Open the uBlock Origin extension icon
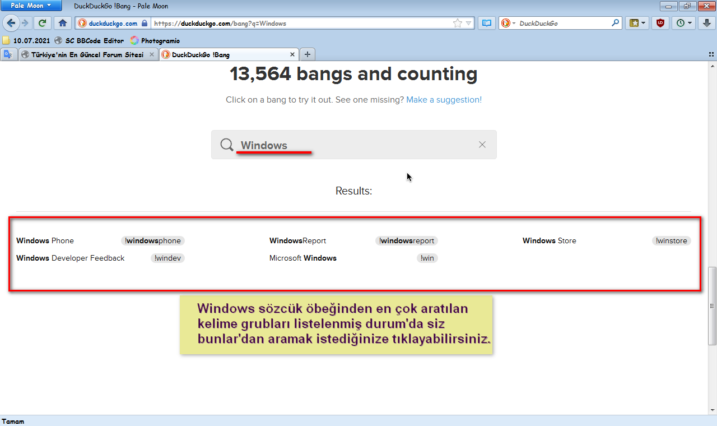Viewport: 717px width, 426px height. 660,23
